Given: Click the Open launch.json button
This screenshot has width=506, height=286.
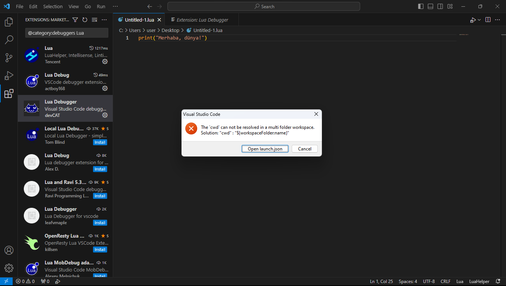Looking at the screenshot, I should (x=265, y=149).
